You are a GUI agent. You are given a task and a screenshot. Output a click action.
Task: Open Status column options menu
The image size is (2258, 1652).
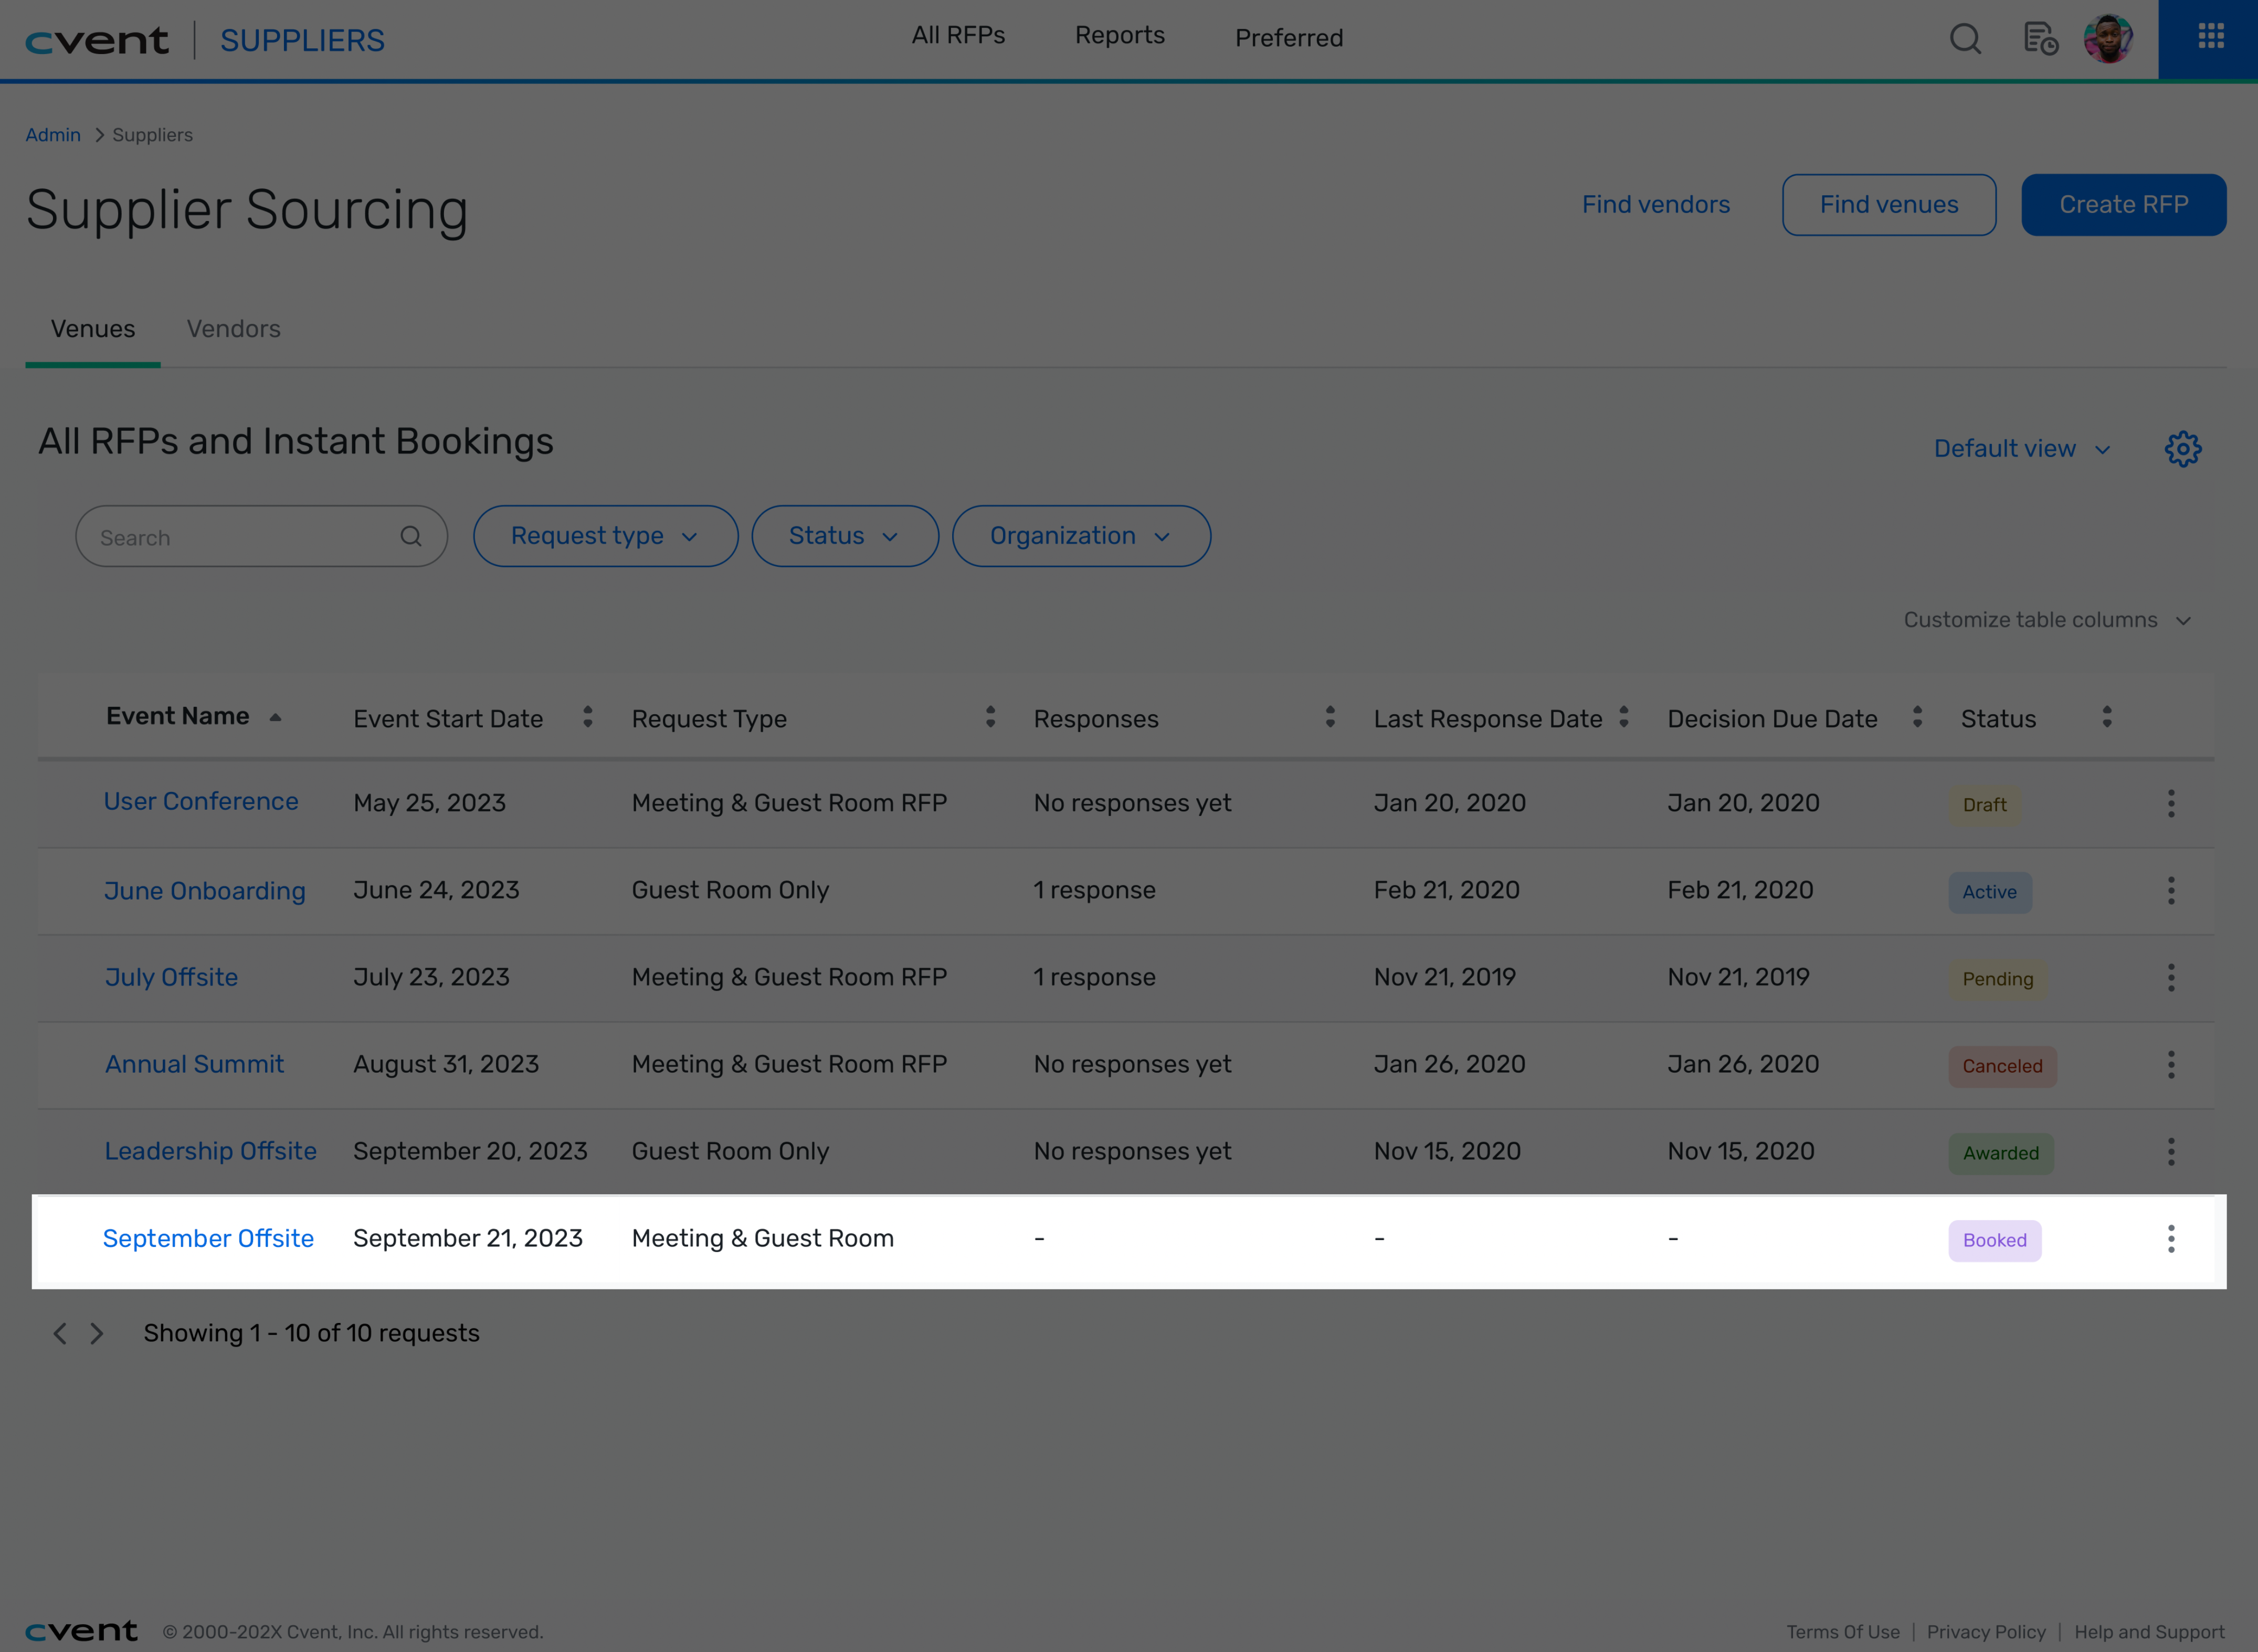point(2107,717)
